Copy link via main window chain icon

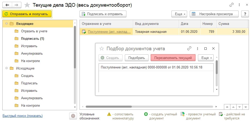(231, 5)
